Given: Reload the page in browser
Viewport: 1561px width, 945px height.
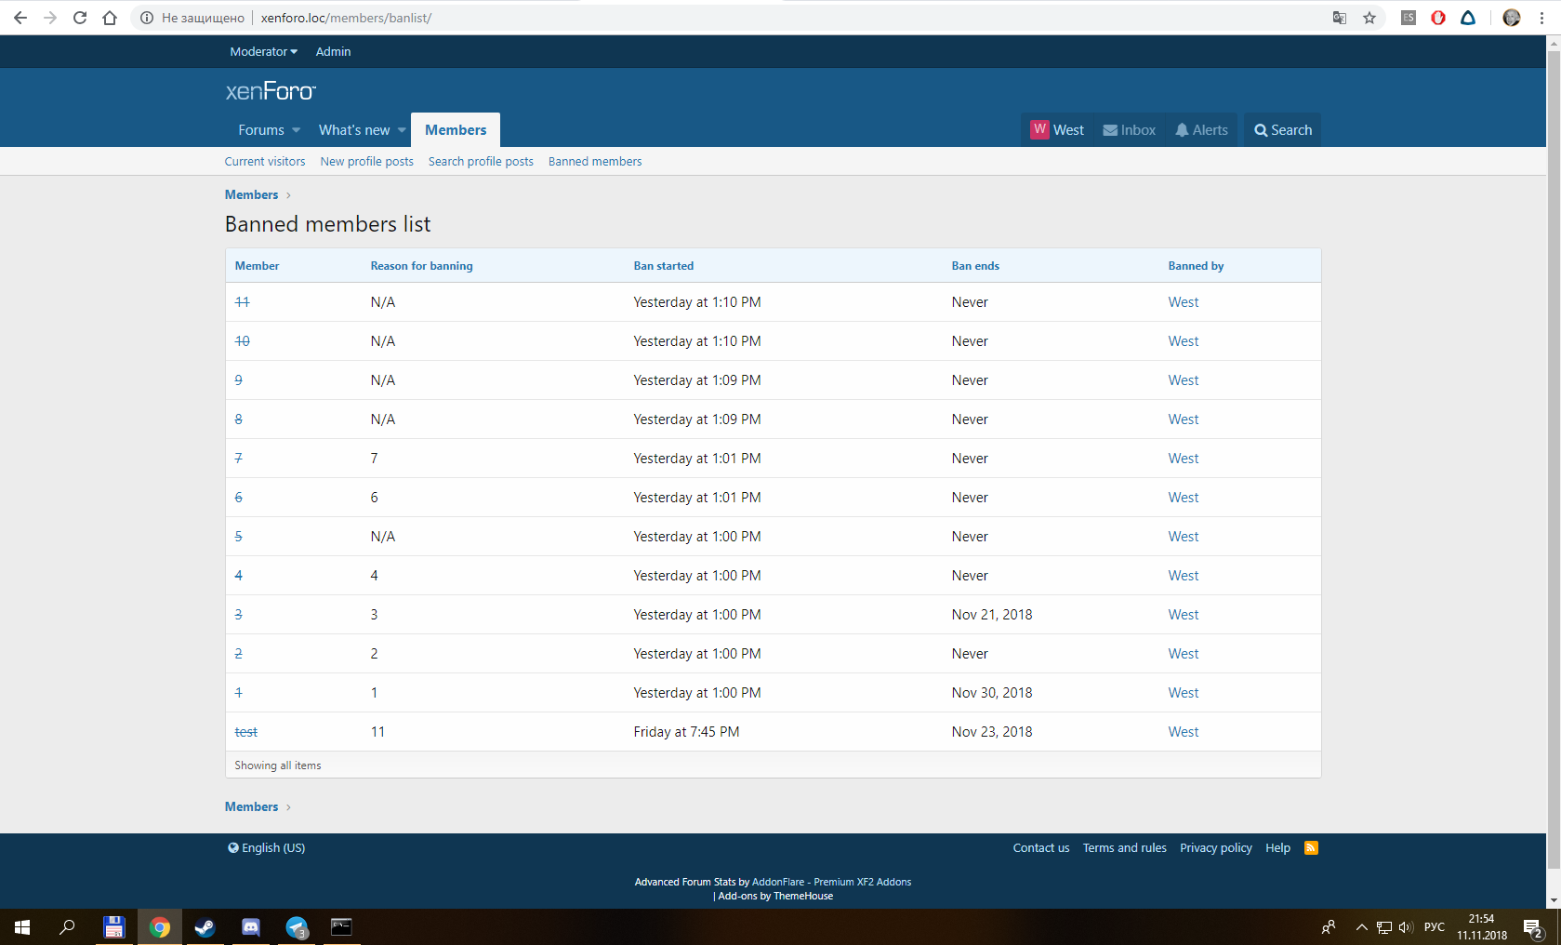Looking at the screenshot, I should (80, 18).
